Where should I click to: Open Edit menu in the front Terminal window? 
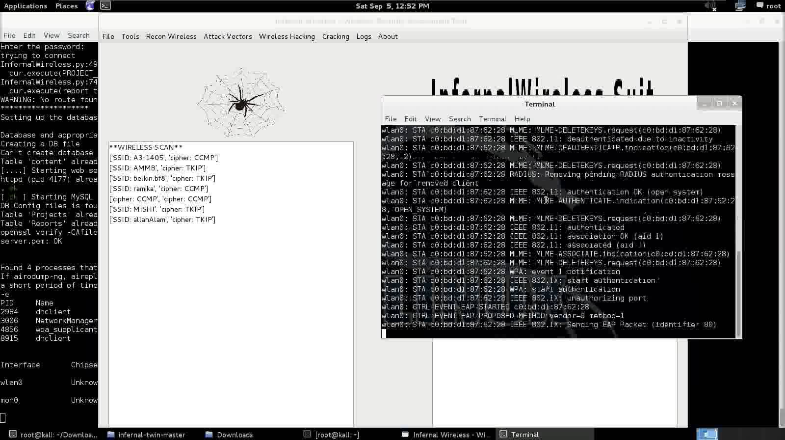[x=410, y=119]
